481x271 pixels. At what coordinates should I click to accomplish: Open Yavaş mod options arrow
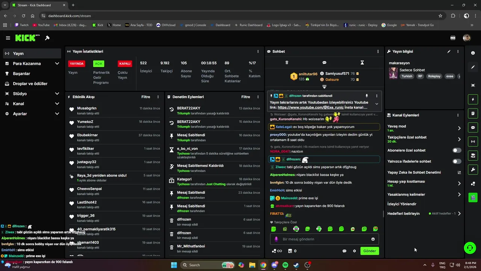[x=459, y=128]
